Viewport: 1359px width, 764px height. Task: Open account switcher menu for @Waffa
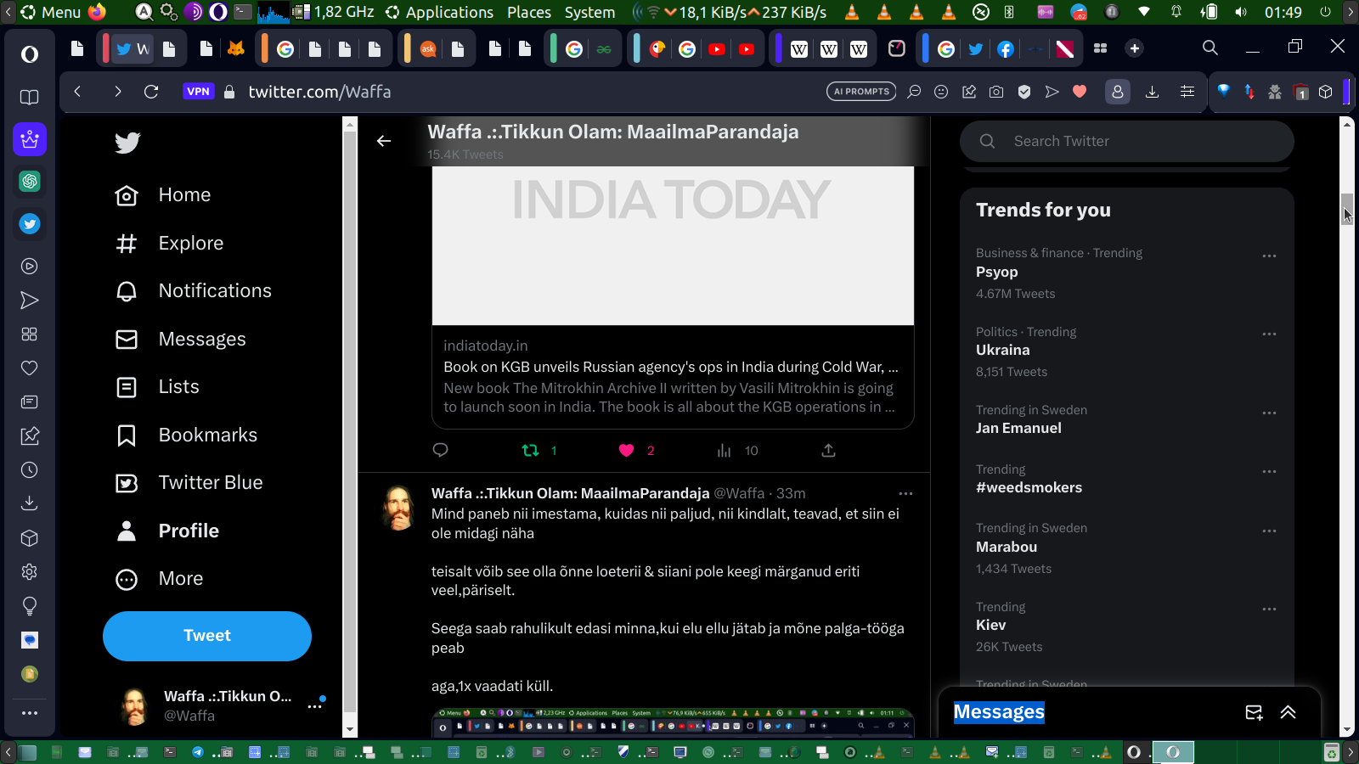click(x=315, y=705)
